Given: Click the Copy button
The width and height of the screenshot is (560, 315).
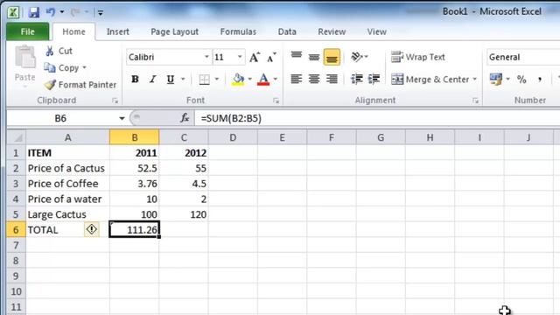Looking at the screenshot, I should [61, 67].
